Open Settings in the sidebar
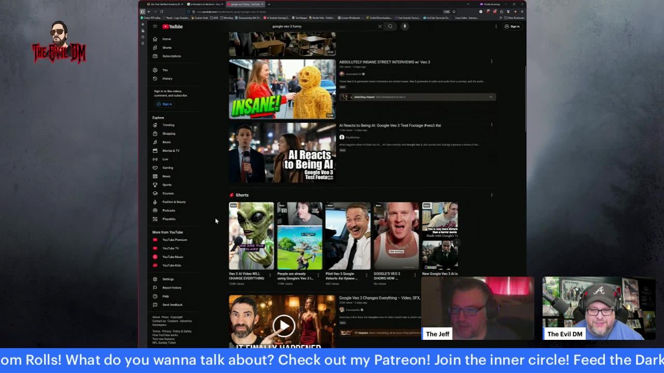 point(167,279)
